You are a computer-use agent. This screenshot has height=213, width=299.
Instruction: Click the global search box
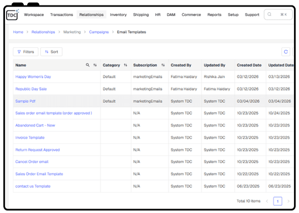[x=278, y=14]
